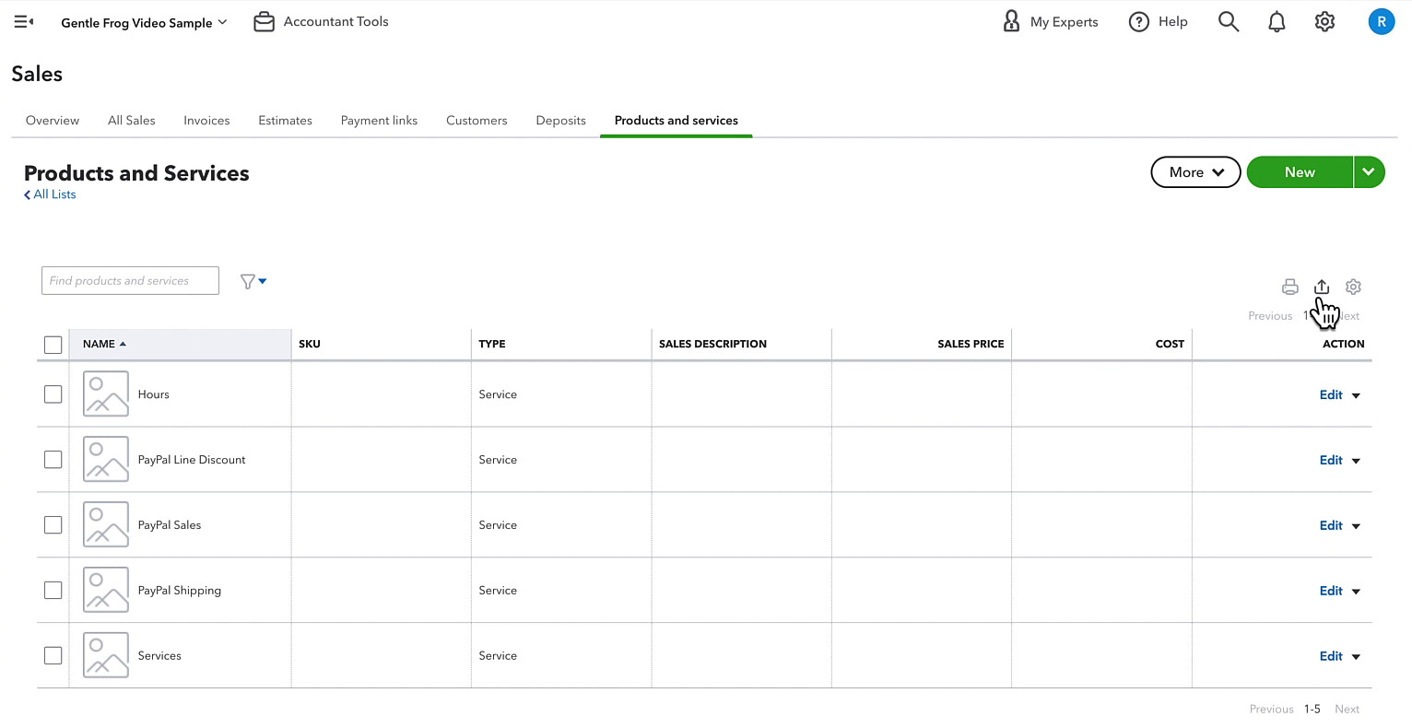
Task: Open the top gear settings menu
Action: tap(1324, 21)
